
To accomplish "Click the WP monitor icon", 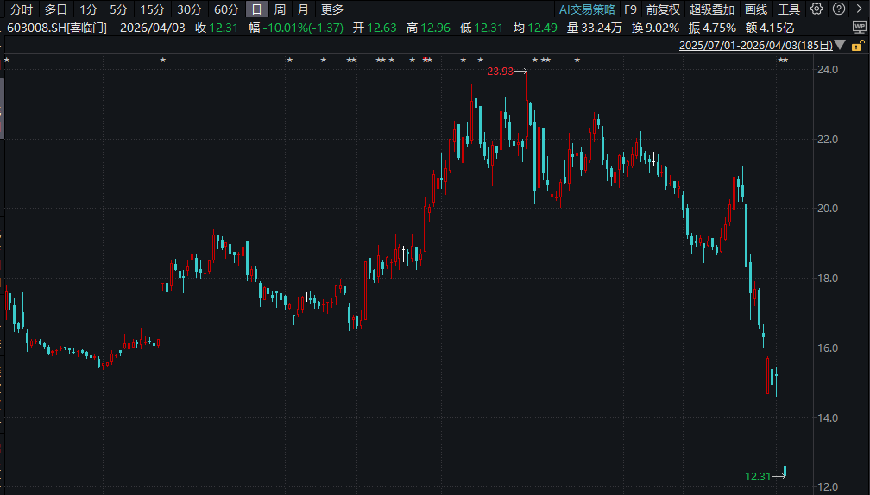I will [859, 28].
